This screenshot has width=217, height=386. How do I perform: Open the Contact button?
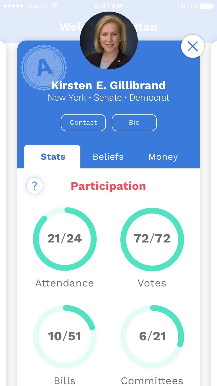[x=83, y=123]
